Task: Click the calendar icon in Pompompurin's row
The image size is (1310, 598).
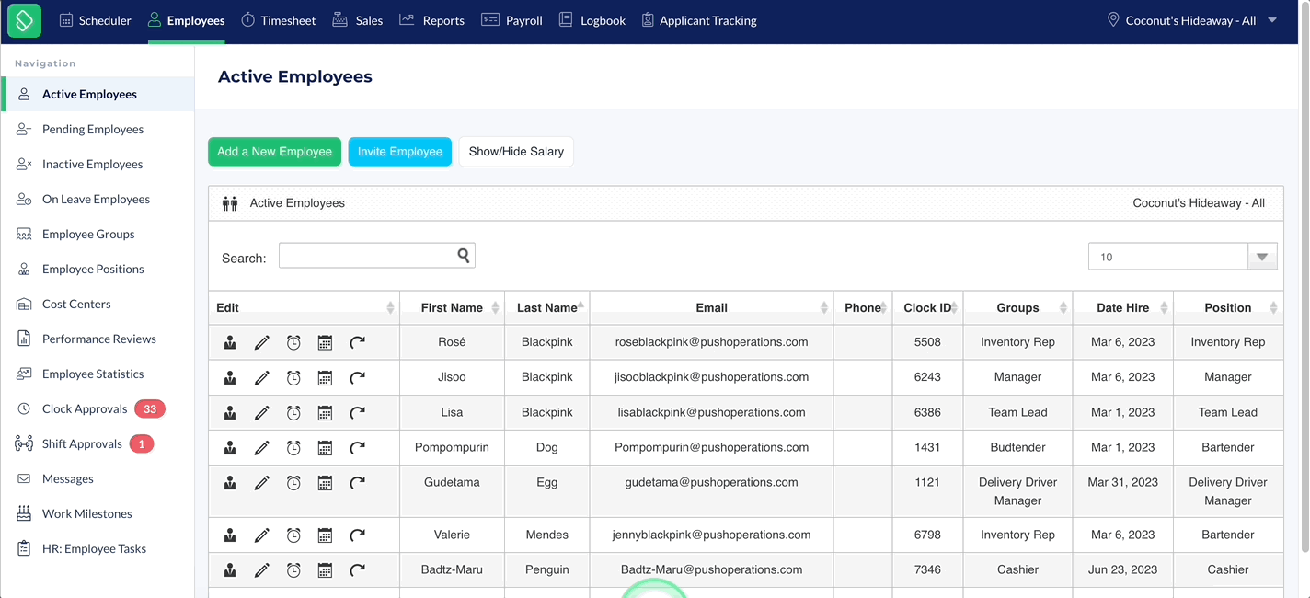Action: coord(325,448)
